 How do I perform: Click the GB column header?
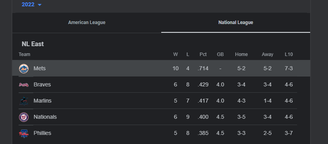[x=220, y=54]
